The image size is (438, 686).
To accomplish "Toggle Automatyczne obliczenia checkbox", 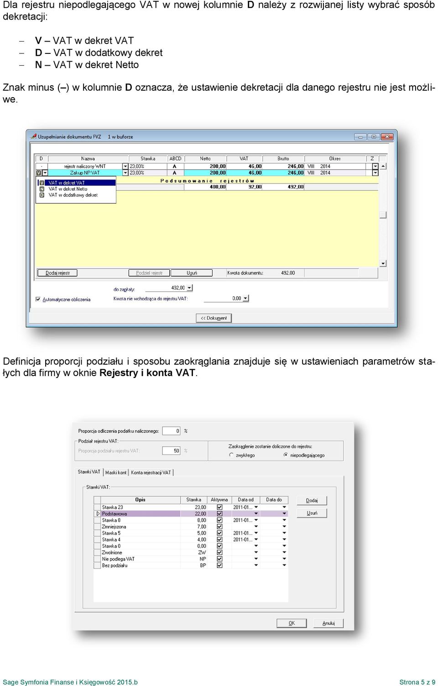I will coord(38,299).
